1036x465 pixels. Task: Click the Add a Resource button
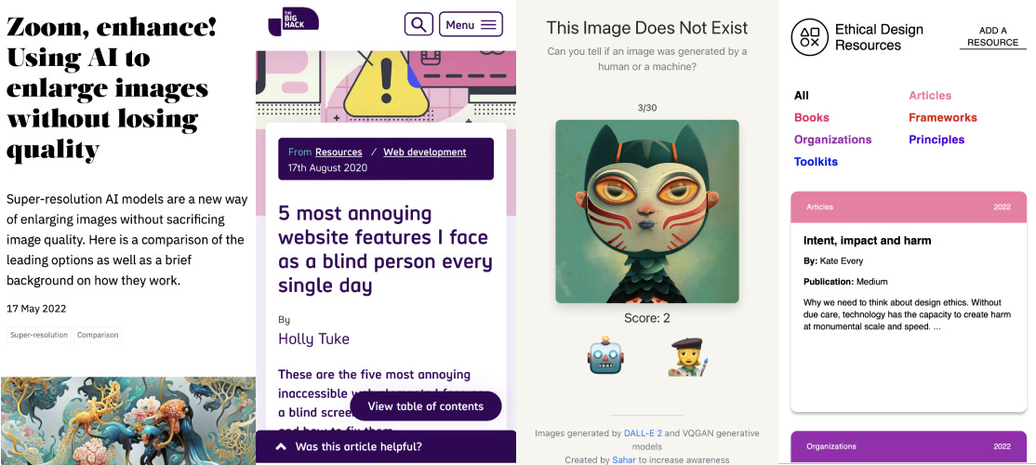tap(992, 36)
